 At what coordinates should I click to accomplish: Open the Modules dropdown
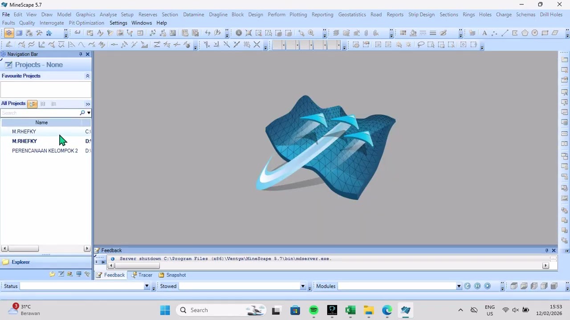[x=459, y=286]
